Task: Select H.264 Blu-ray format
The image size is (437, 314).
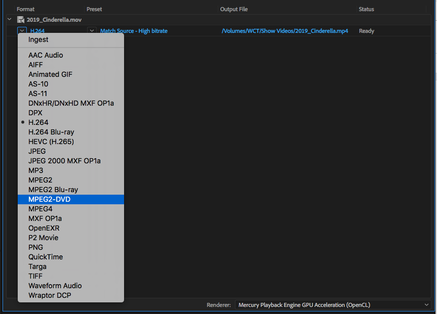Action: click(x=51, y=132)
